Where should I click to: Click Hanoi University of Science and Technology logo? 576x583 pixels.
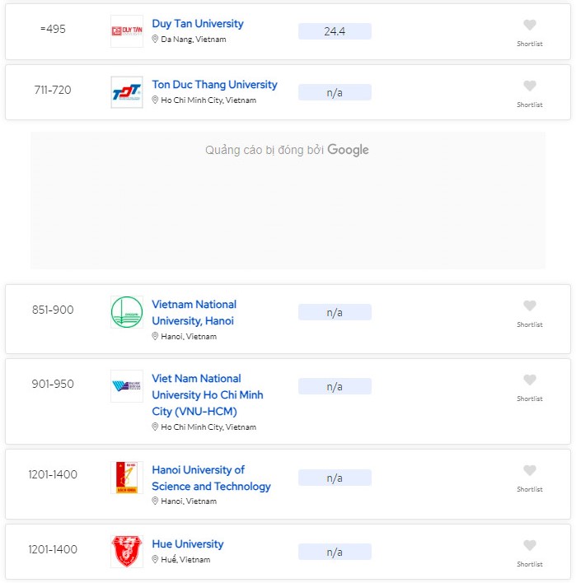127,478
